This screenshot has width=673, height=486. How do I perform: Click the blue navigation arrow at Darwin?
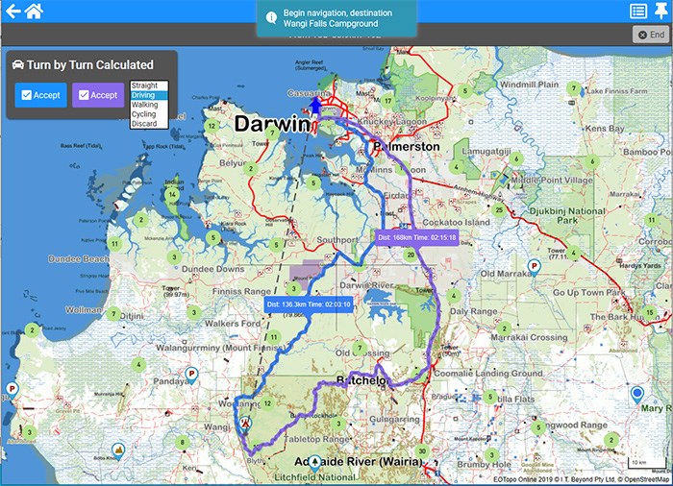[317, 104]
